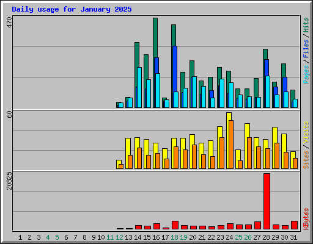The height and width of the screenshot is (244, 313).
Task: Click the cyan Pages bar for day 14
Action: tap(139, 87)
